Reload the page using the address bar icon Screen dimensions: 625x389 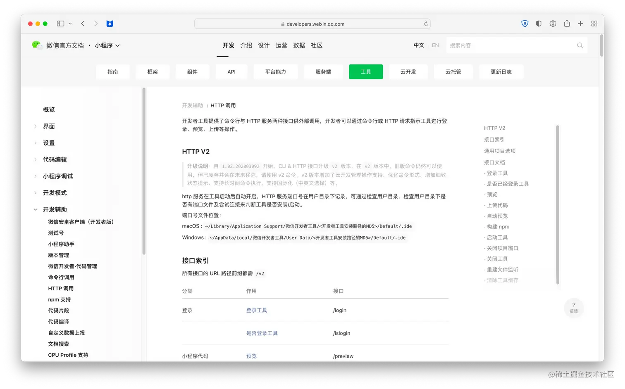pos(425,24)
